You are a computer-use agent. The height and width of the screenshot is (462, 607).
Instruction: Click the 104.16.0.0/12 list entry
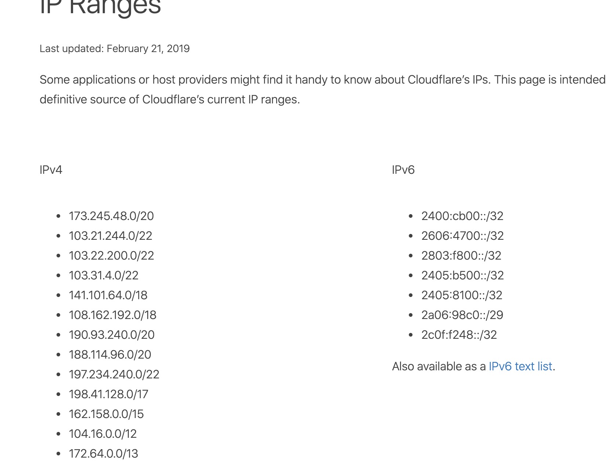102,434
